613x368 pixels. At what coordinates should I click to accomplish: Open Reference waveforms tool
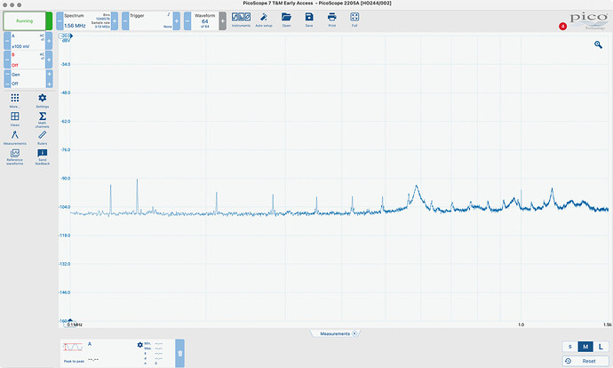pos(15,156)
